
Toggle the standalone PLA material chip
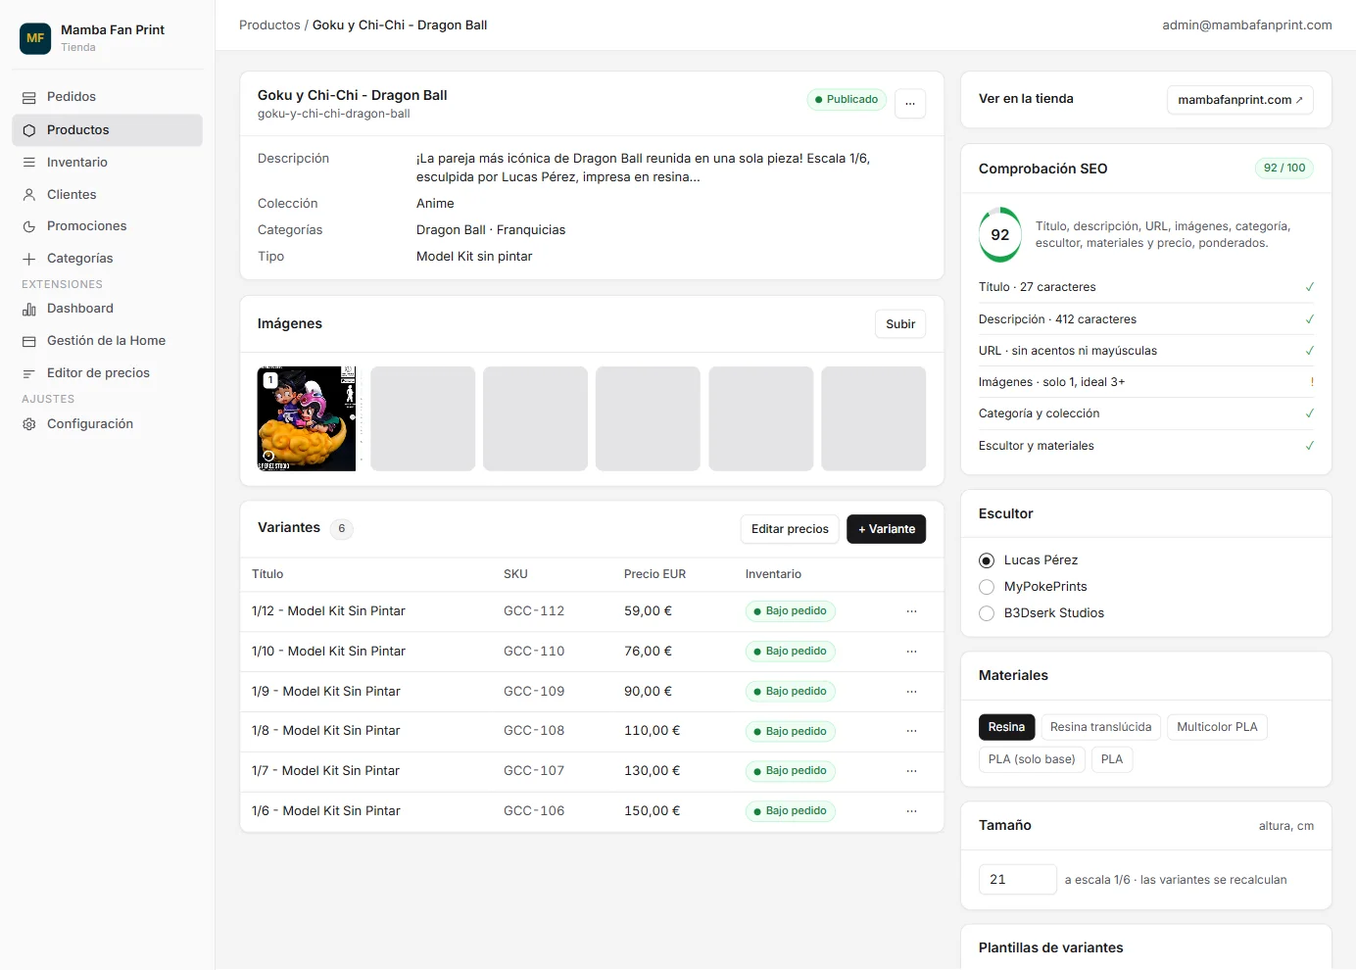1112,759
